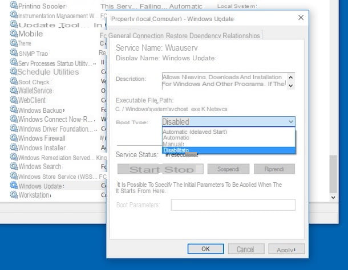The image size is (348, 270).
Task: Click the Workstation service gear icon
Action: (x=14, y=195)
